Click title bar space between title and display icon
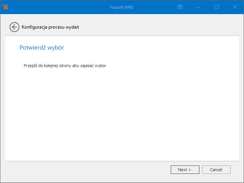 [156, 7]
